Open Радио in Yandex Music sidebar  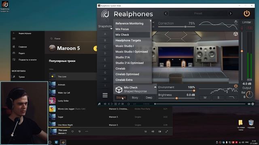tap(21, 53)
